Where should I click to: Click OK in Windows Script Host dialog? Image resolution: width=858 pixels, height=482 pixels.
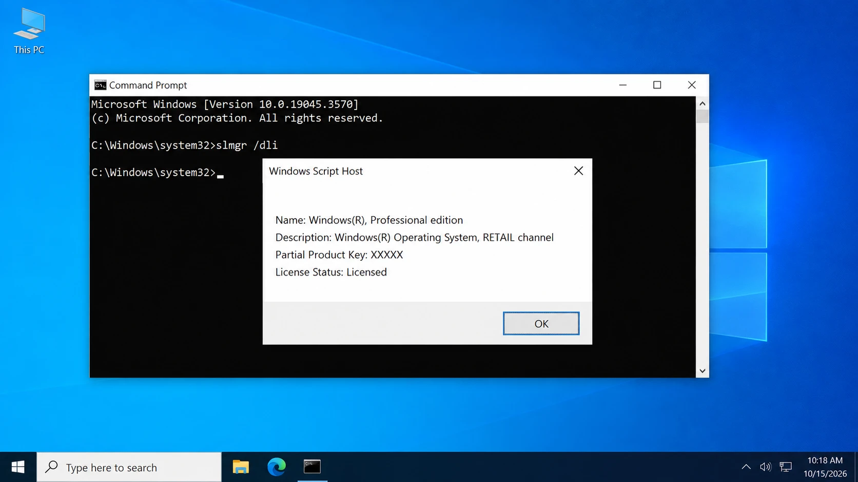541,323
